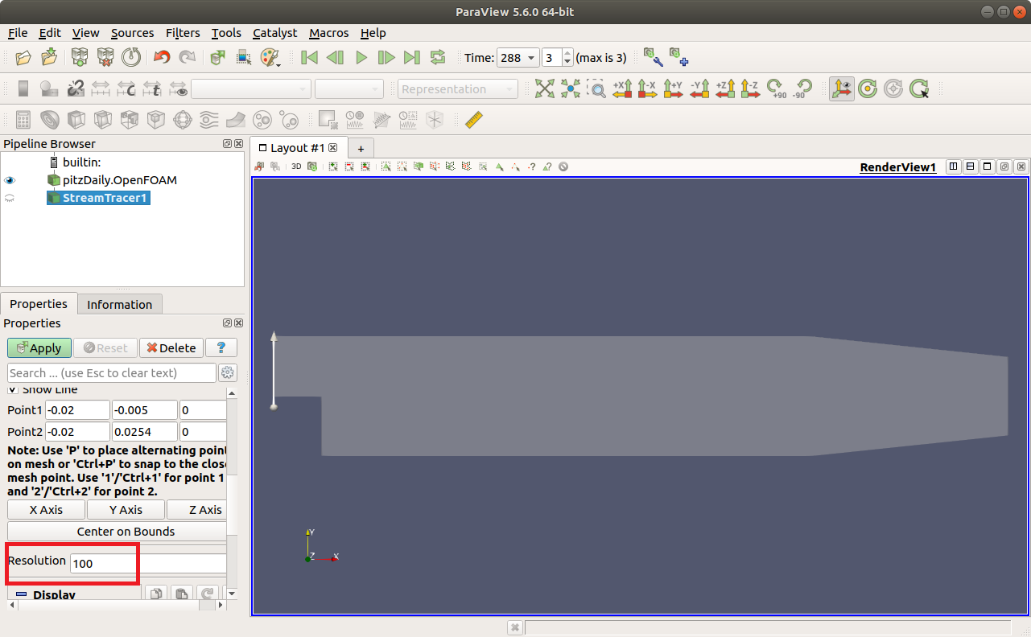Open the Catalyst menu

pyautogui.click(x=274, y=33)
